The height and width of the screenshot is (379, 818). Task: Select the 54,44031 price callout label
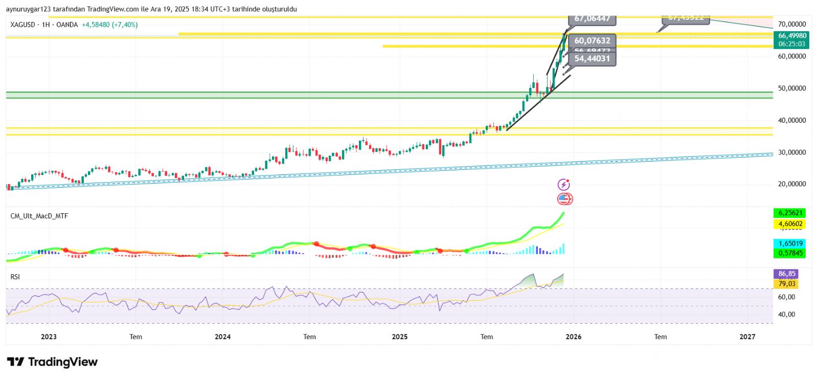[x=592, y=59]
